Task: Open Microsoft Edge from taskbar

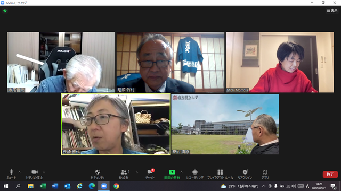Action: click(x=92, y=186)
